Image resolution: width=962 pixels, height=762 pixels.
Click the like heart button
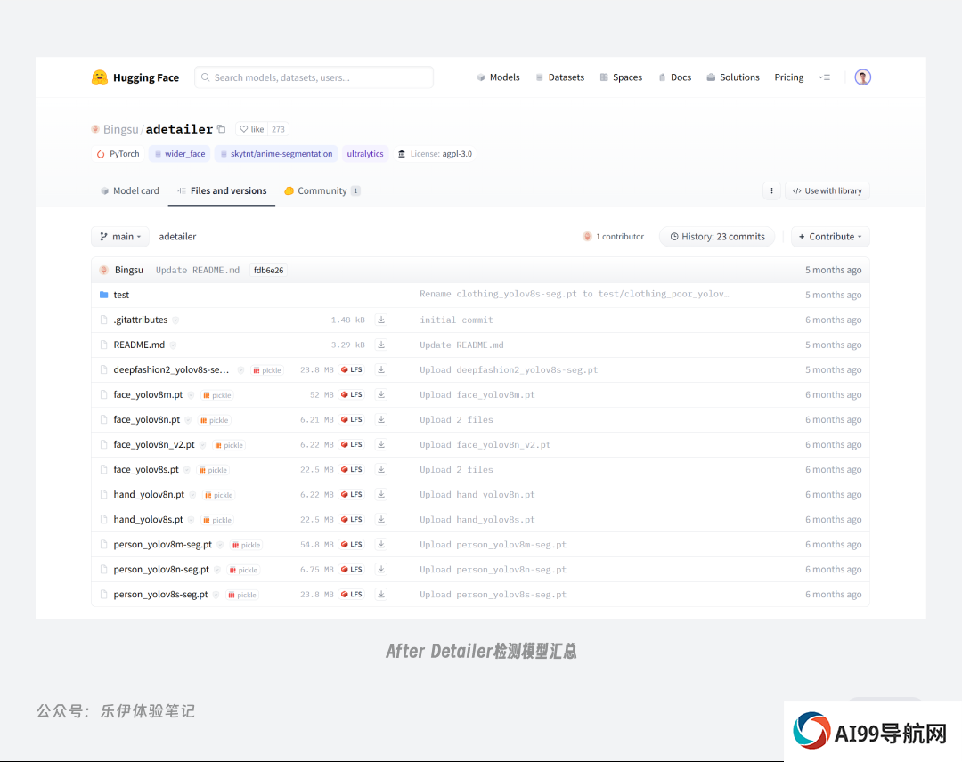click(251, 129)
